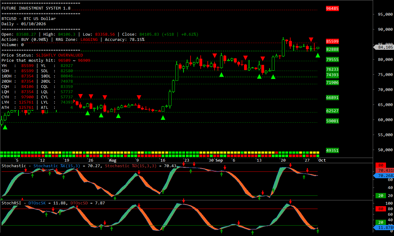Image resolution: width=394 pixels, height=236 pixels.
Task: Click the green 66891 price level label
Action: point(332,97)
